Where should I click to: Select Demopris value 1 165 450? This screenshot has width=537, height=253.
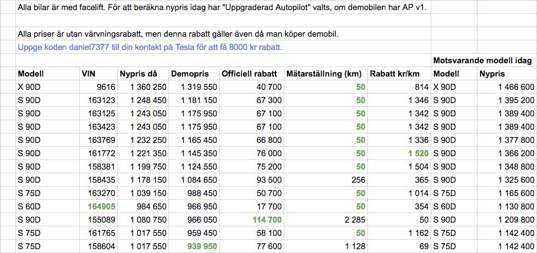194,140
